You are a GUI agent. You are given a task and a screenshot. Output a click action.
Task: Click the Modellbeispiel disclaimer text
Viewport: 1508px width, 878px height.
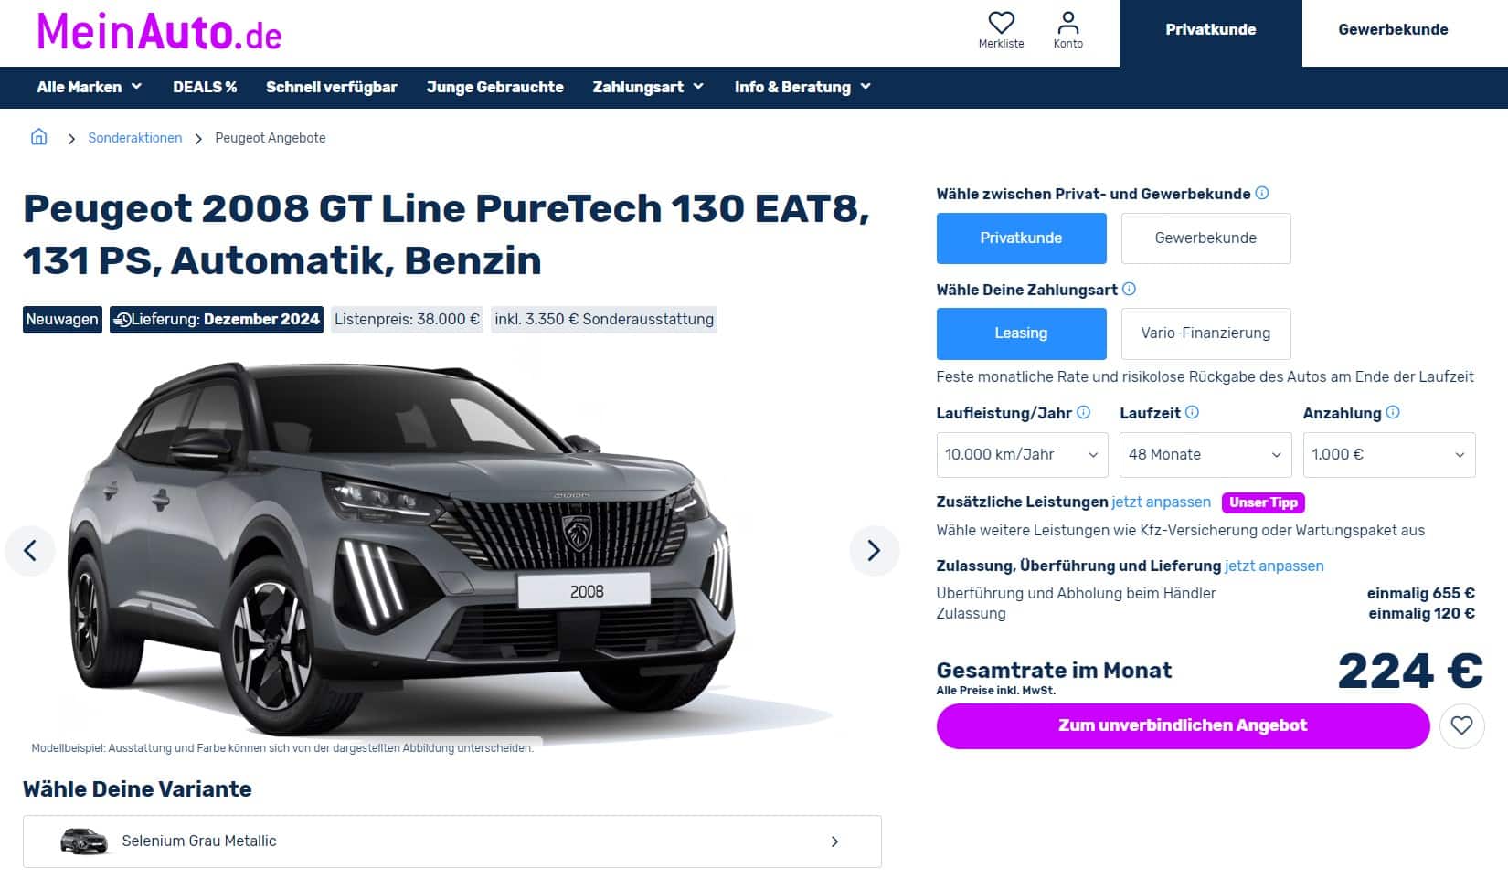pyautogui.click(x=282, y=748)
